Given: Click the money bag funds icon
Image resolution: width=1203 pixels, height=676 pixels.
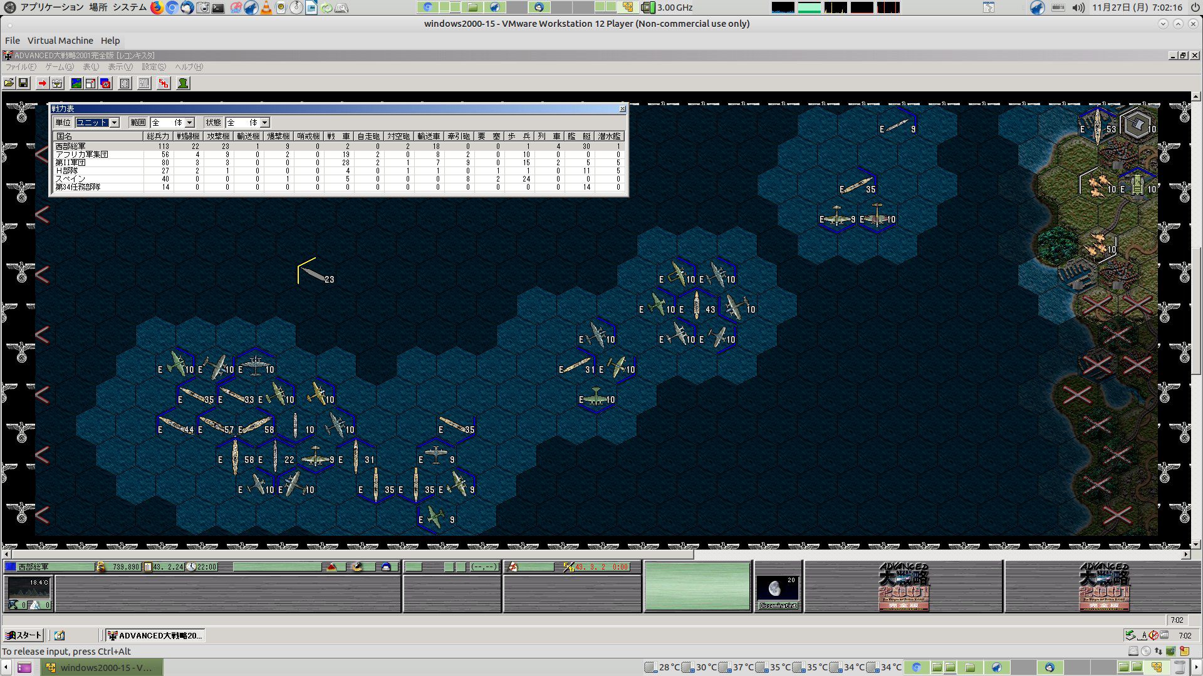Looking at the screenshot, I should (x=101, y=567).
